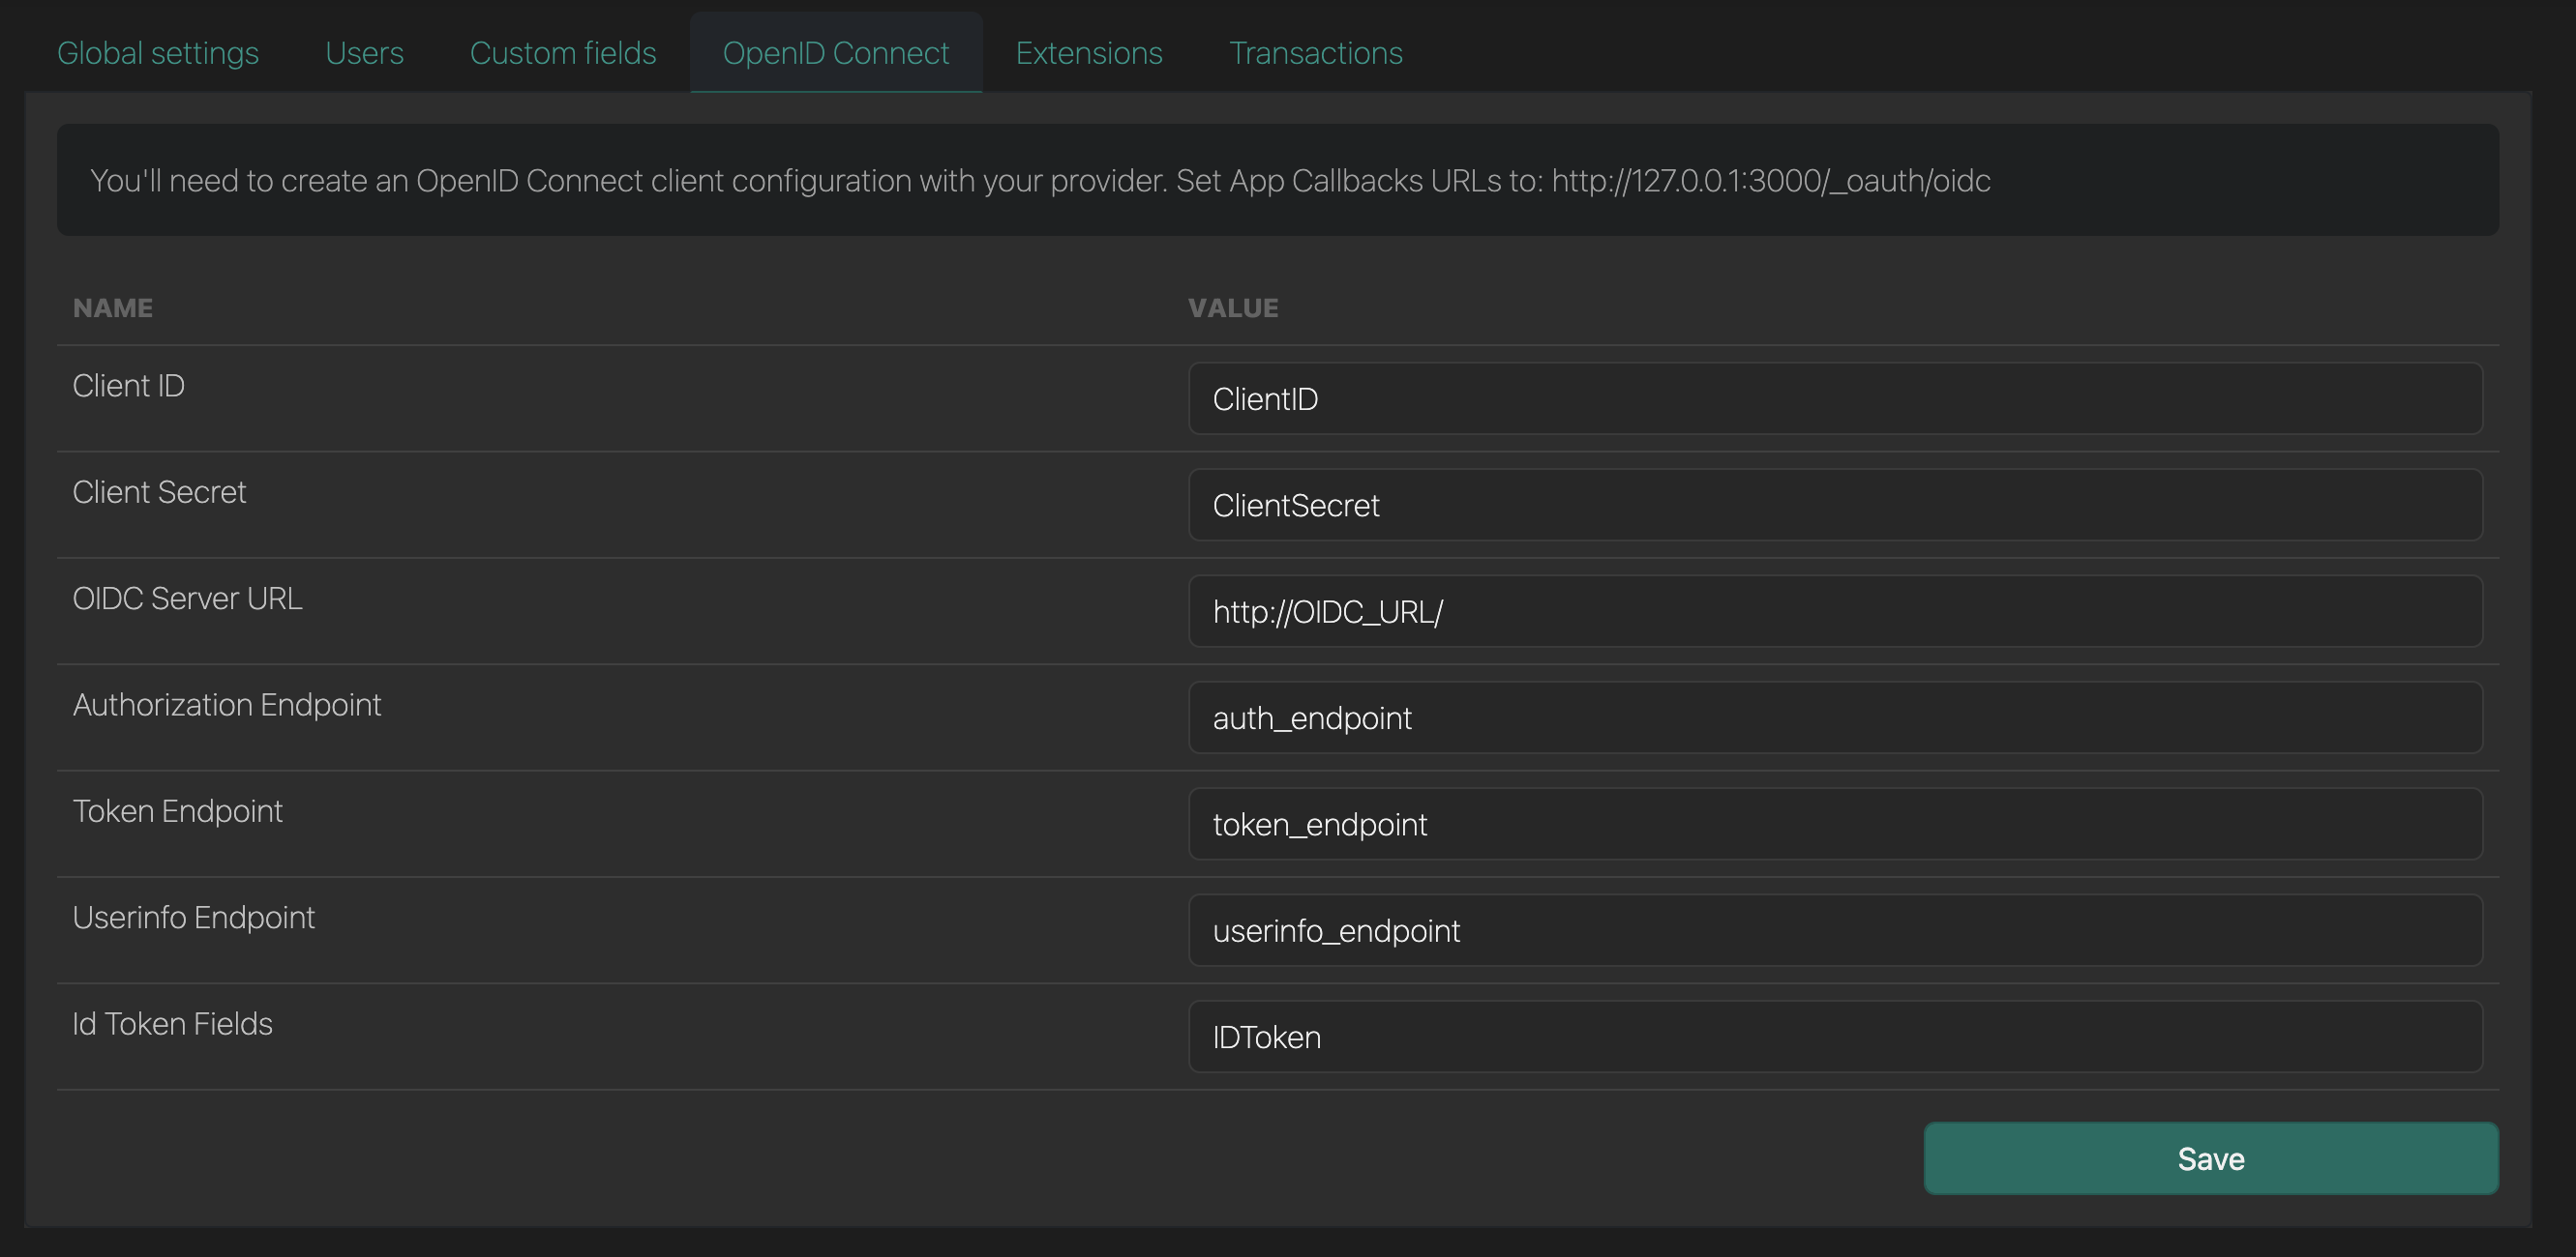Click the NAME column header
Image resolution: width=2576 pixels, height=1257 pixels.
coord(112,307)
